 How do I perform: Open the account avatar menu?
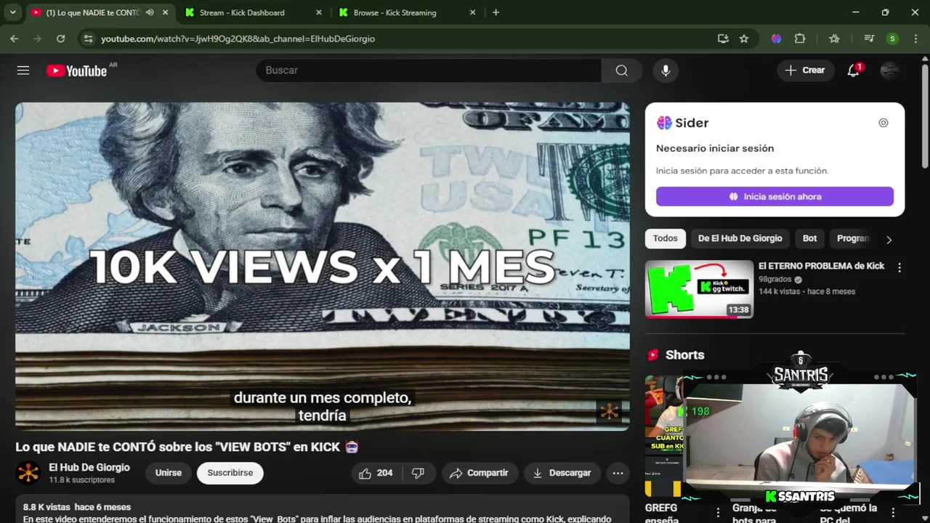click(889, 70)
